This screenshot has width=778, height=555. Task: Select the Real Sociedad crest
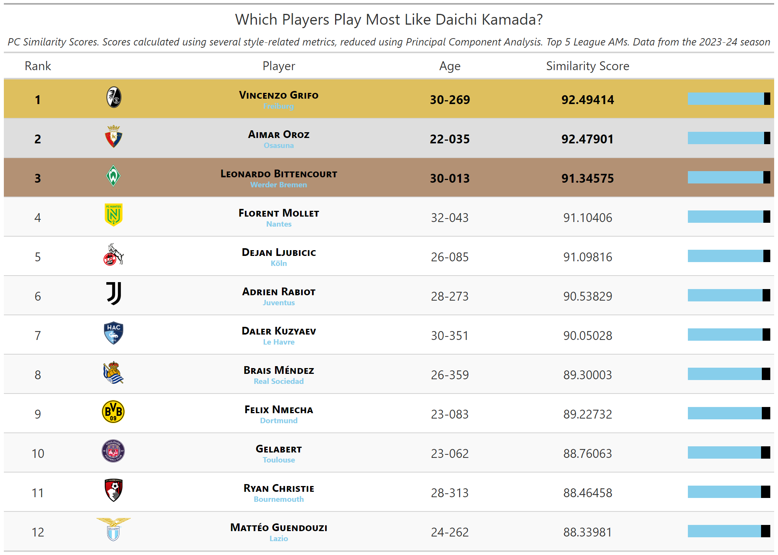(114, 372)
